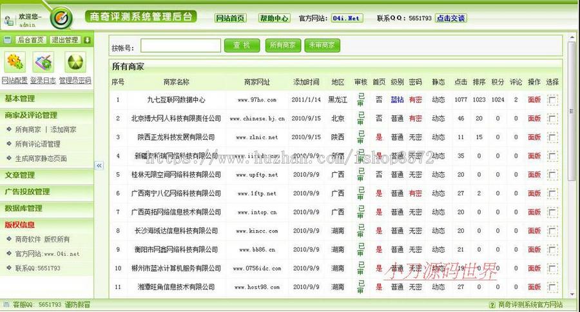Click the 所有商家 filter button

[x=283, y=45]
